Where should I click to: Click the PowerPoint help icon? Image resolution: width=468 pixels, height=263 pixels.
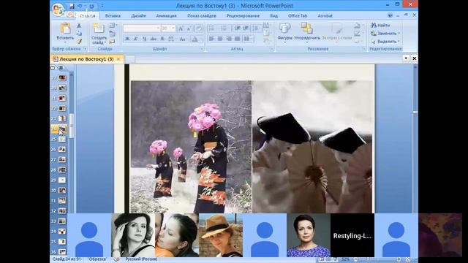(x=390, y=15)
